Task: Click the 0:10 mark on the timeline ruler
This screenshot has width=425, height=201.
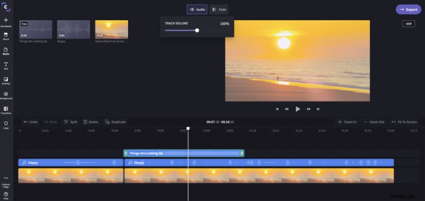Action: (x=253, y=130)
